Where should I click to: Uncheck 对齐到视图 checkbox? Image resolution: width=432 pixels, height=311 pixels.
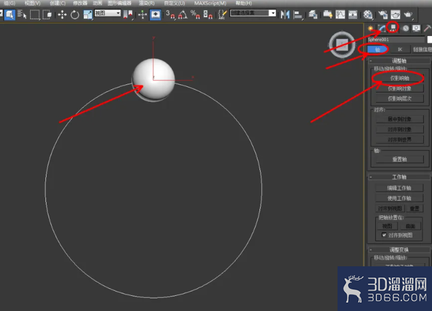pos(384,235)
